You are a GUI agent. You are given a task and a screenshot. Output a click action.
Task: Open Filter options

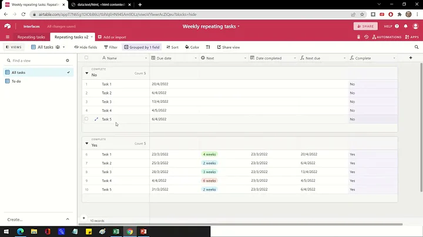coord(110,47)
